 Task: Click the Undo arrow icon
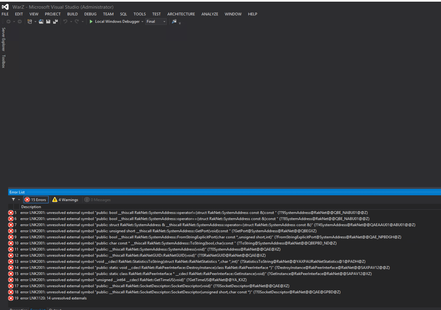(65, 21)
